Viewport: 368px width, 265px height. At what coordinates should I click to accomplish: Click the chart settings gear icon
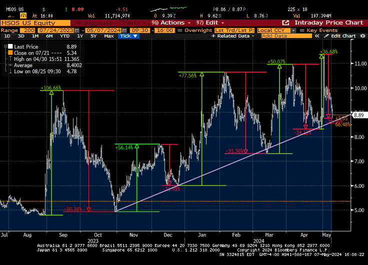(x=363, y=36)
